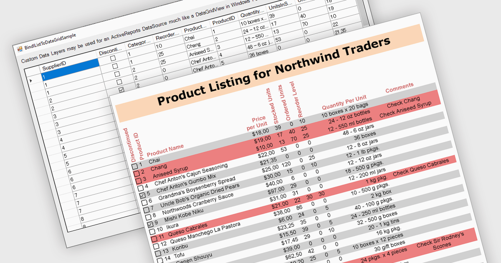Toggle the report checkbox for Aniseed Syrup
The height and width of the screenshot is (263, 501).
tap(139, 181)
